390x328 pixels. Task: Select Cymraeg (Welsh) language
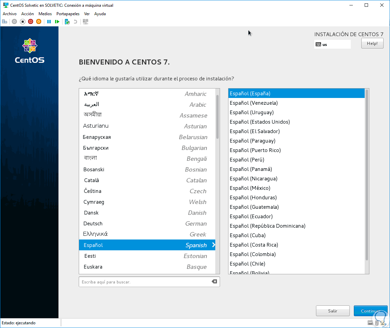pos(147,202)
